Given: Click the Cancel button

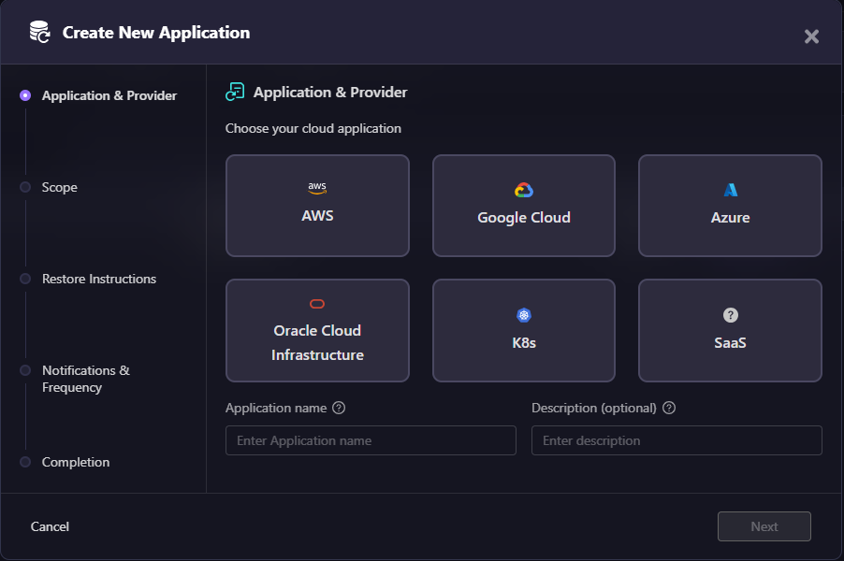Looking at the screenshot, I should pyautogui.click(x=50, y=526).
